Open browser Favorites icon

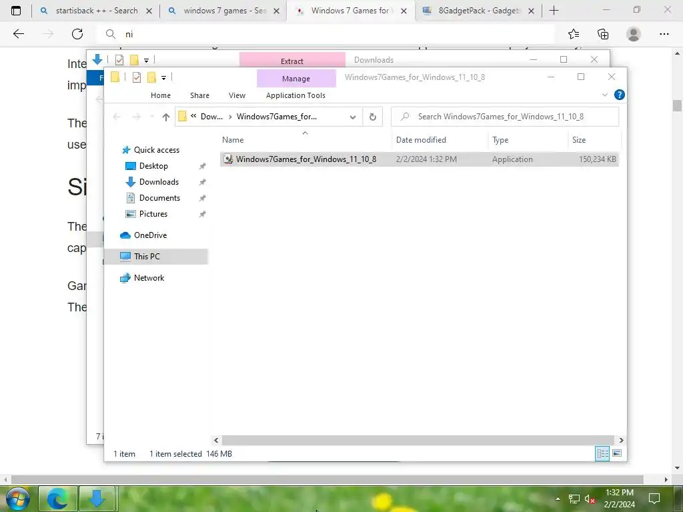point(574,34)
